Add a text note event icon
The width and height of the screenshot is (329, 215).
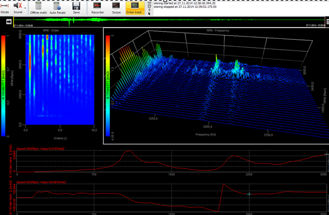[x=149, y=6]
